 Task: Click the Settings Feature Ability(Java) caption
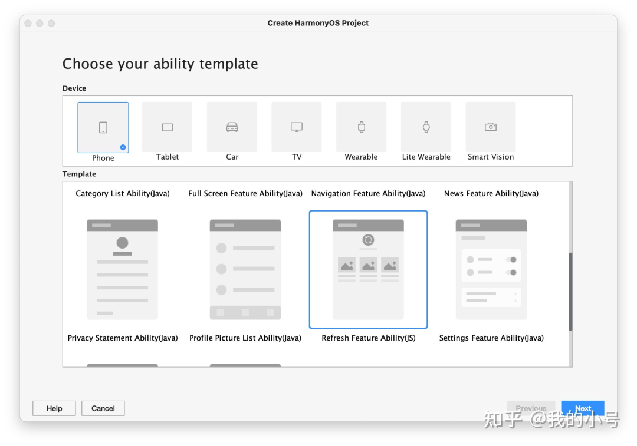point(491,338)
